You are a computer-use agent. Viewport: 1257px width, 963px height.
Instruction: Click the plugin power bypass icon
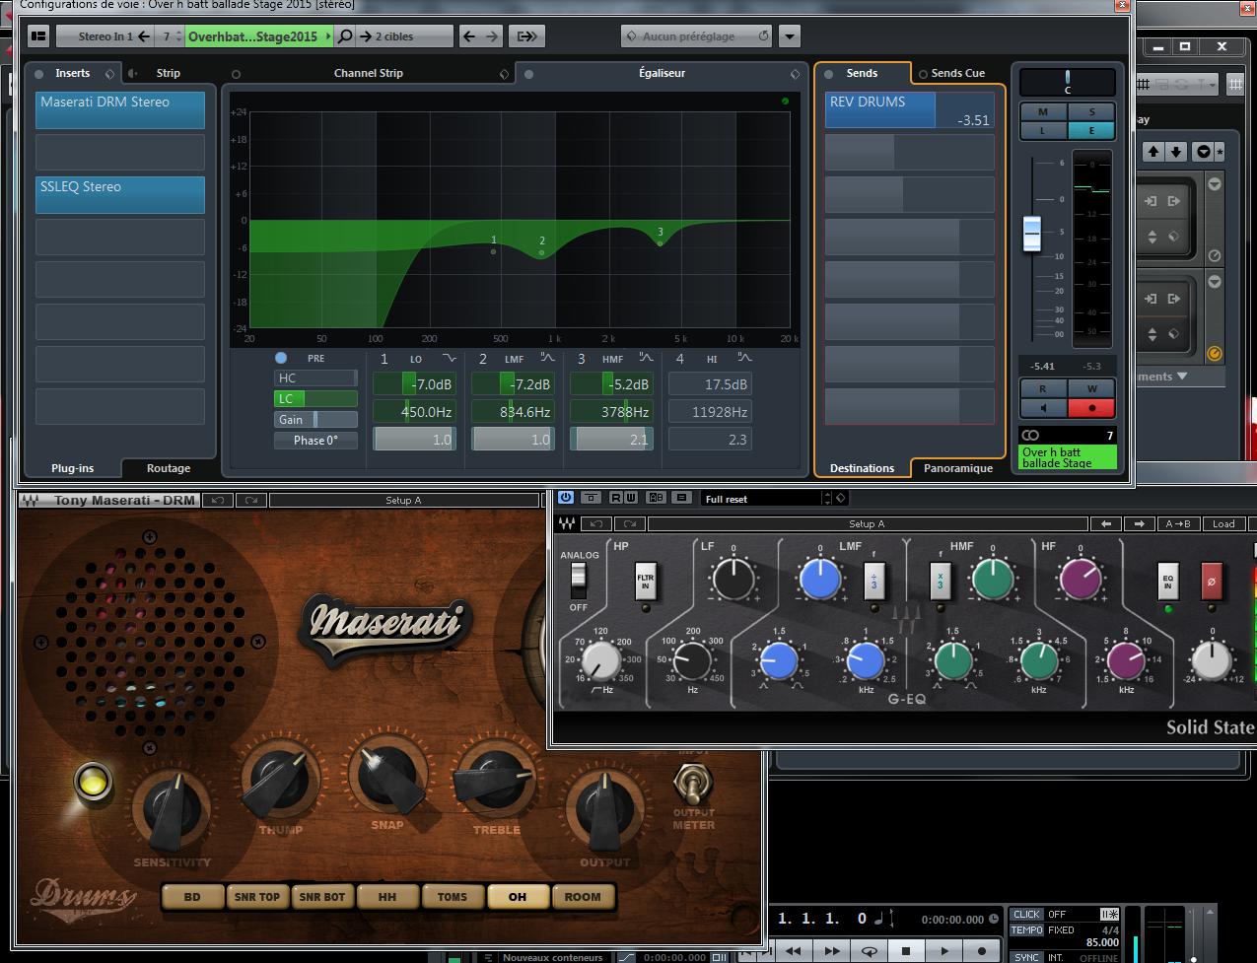click(566, 498)
